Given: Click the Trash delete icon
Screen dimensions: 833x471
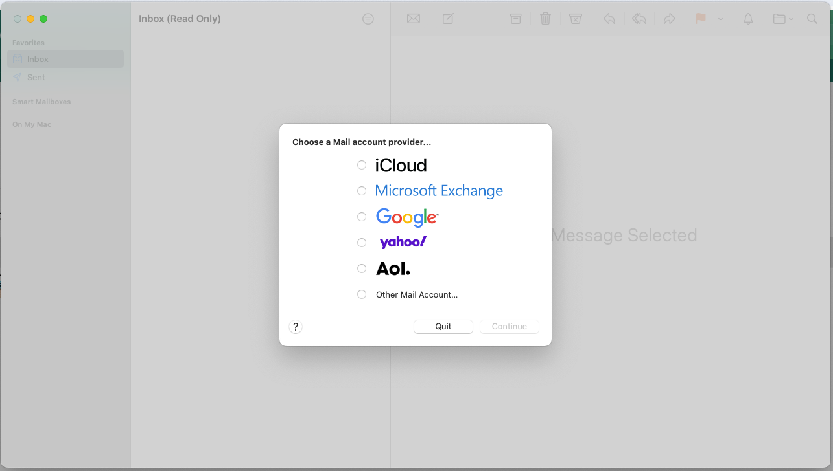Looking at the screenshot, I should pyautogui.click(x=545, y=19).
